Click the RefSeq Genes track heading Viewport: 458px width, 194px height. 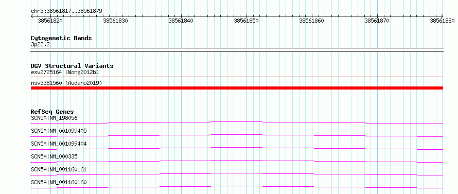click(x=52, y=112)
